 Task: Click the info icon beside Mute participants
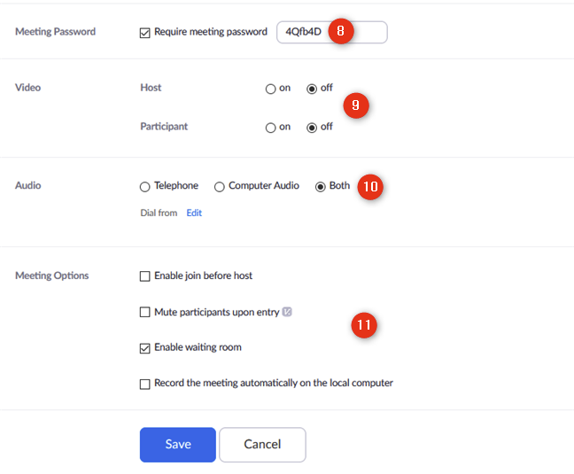click(x=287, y=312)
